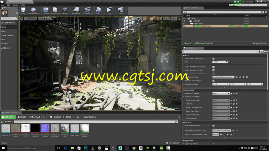This screenshot has height=151, width=269.
Task: Open Source Control in the toolbar
Action: click(x=33, y=11)
